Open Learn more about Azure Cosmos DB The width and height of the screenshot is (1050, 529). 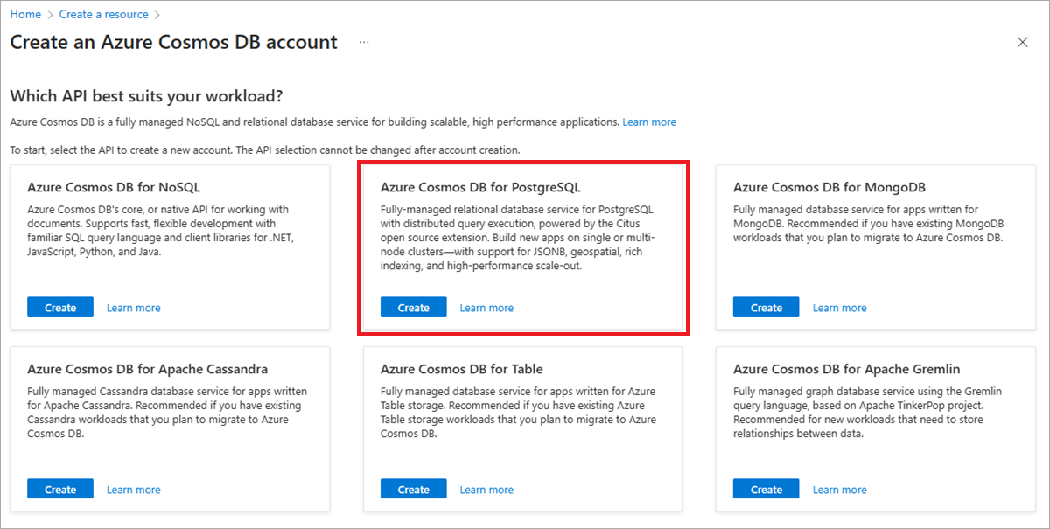pyautogui.click(x=649, y=122)
